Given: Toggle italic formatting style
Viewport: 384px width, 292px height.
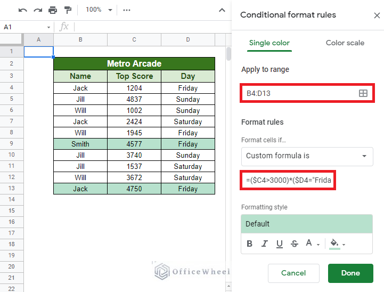Looking at the screenshot, I should tap(265, 244).
